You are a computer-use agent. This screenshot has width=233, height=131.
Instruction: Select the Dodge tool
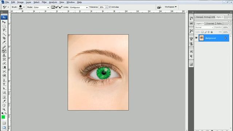(x=4, y=75)
